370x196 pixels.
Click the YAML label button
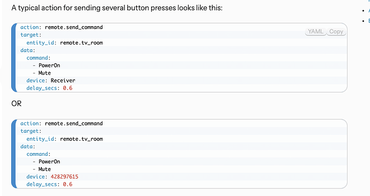(x=316, y=32)
